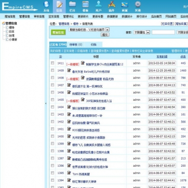Click the 提交 submit button
The image size is (188, 188).
(105, 35)
